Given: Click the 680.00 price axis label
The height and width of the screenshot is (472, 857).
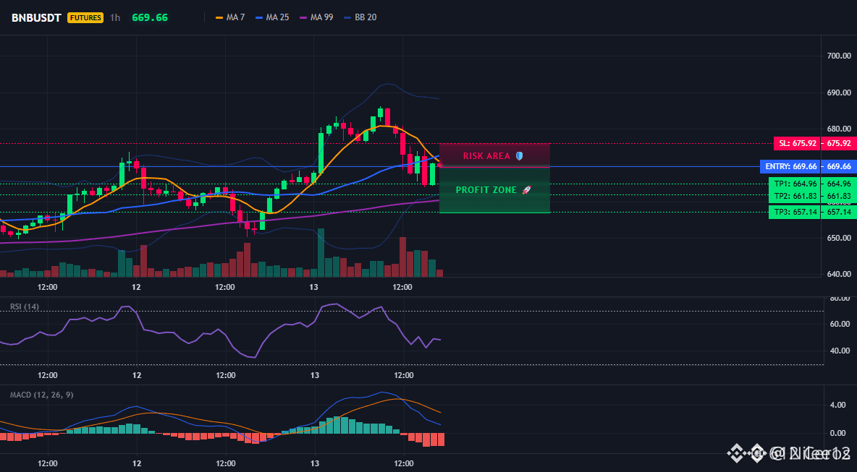Looking at the screenshot, I should tap(840, 129).
